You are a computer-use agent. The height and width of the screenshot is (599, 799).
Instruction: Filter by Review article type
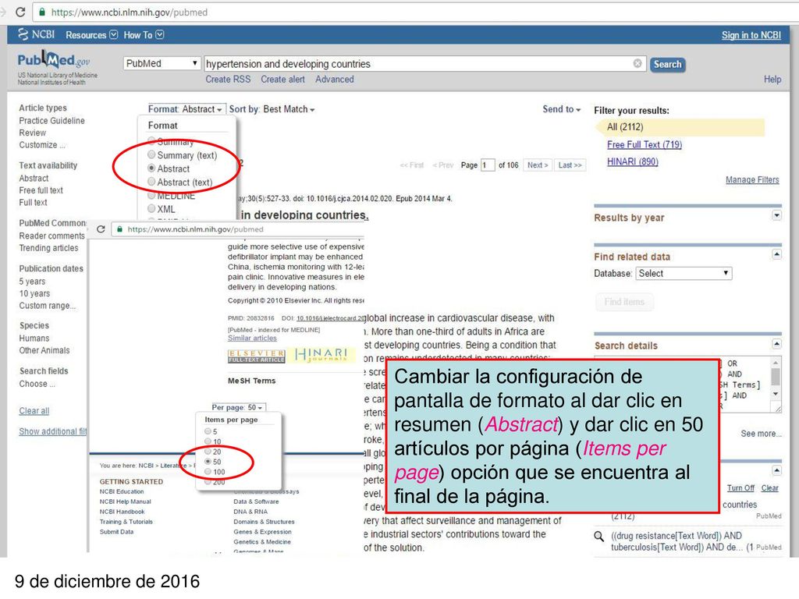(32, 133)
